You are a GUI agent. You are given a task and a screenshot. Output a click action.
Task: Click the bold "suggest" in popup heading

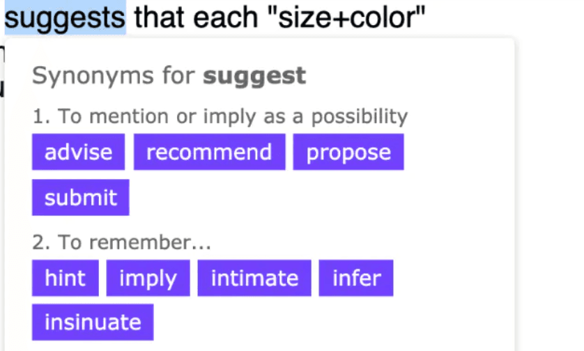pyautogui.click(x=254, y=75)
